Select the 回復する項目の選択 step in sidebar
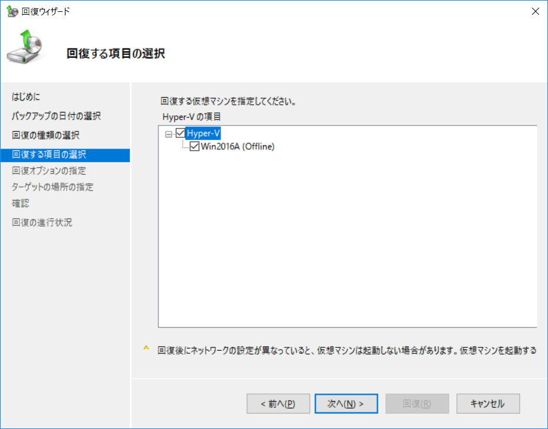 (66, 155)
